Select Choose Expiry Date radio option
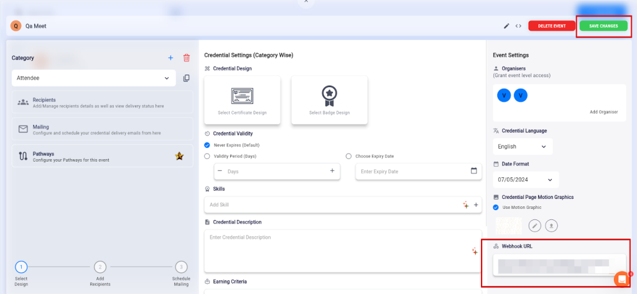This screenshot has width=637, height=294. (348, 156)
